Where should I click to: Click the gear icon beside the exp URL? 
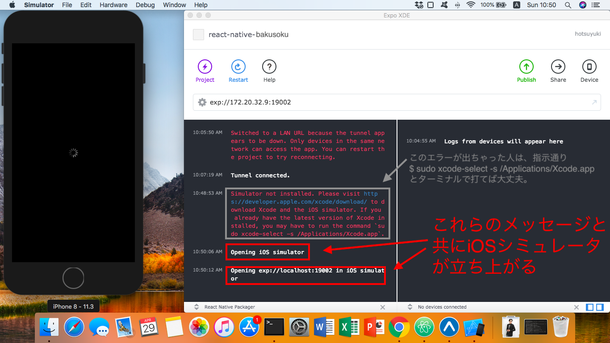pos(202,102)
